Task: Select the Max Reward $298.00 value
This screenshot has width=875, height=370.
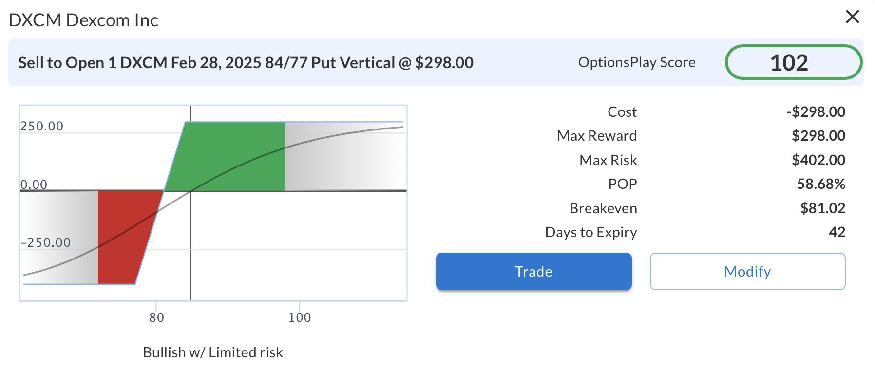Action: click(818, 136)
